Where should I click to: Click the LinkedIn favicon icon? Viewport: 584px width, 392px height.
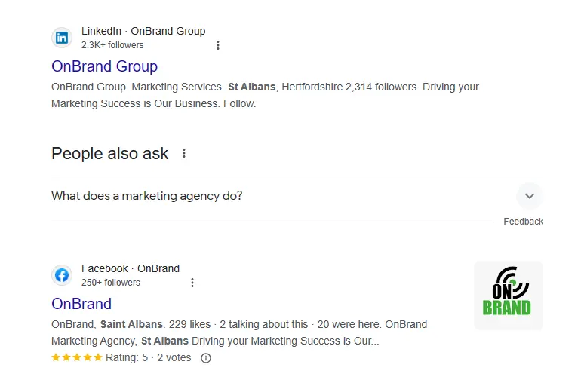click(x=62, y=38)
